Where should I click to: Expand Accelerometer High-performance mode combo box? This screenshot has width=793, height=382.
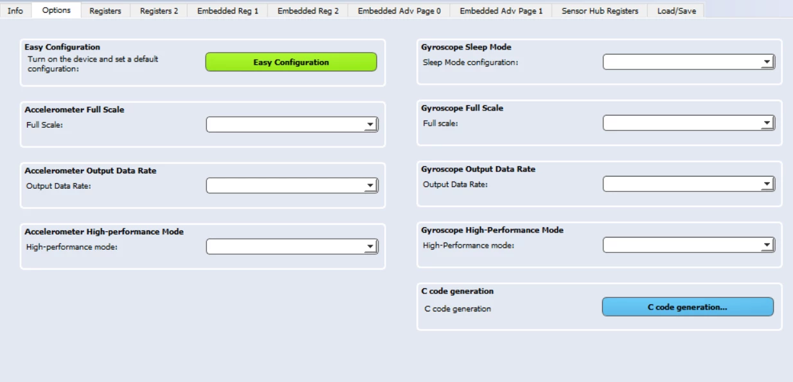click(x=292, y=247)
